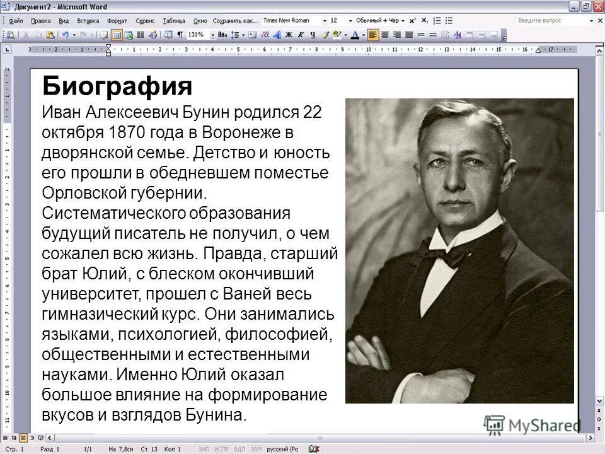
Task: Apply italic formatting with the К icon
Action: pos(301,35)
